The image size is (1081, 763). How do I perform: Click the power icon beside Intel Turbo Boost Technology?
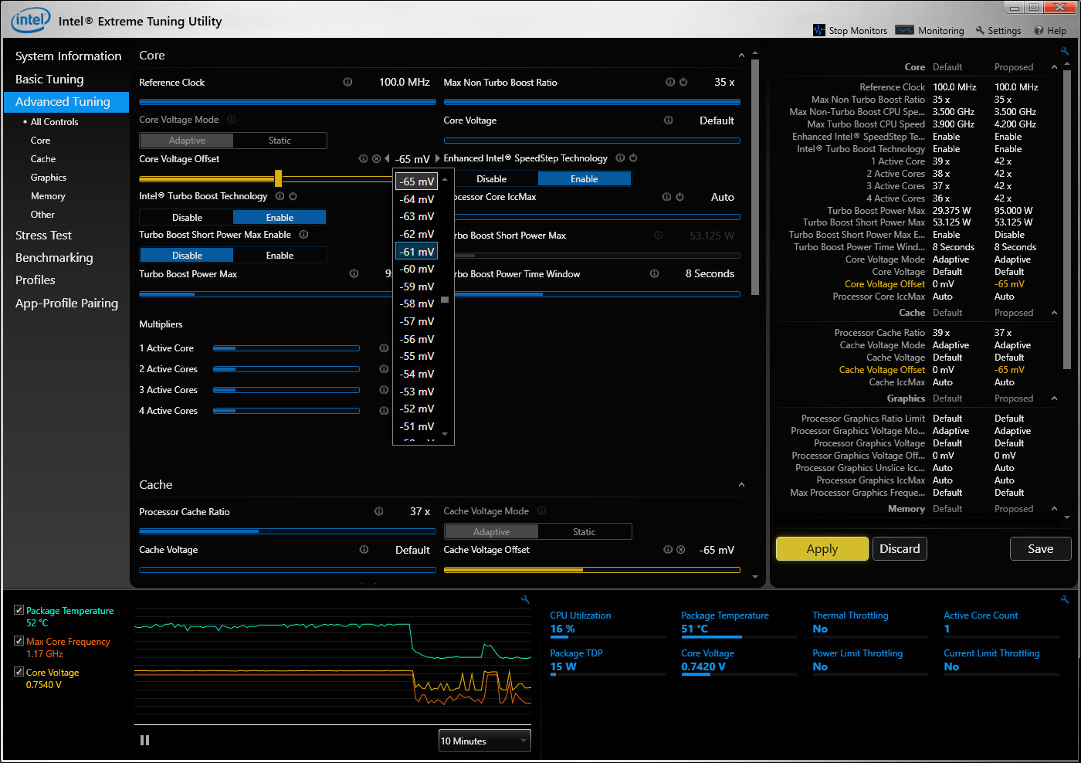click(293, 196)
